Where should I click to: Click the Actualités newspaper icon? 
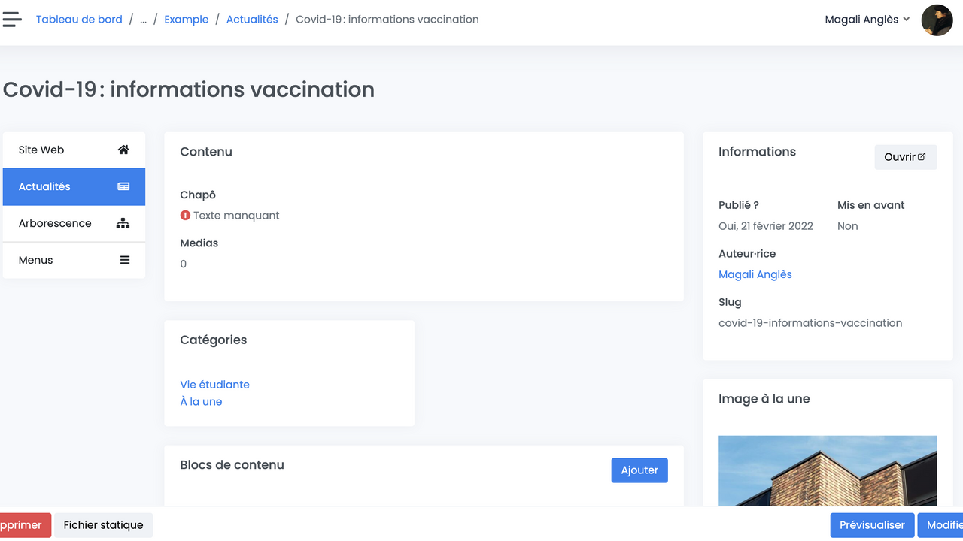[123, 186]
